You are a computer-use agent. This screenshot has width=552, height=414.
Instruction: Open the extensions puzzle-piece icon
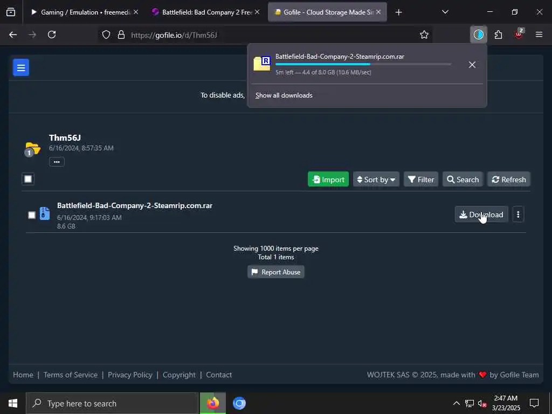click(x=498, y=34)
